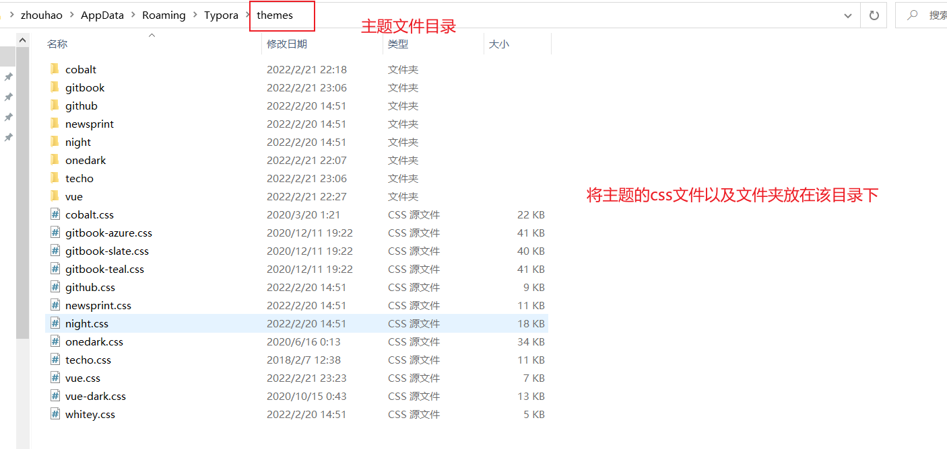Open the address bar history dropdown
This screenshot has width=947, height=449.
(847, 14)
